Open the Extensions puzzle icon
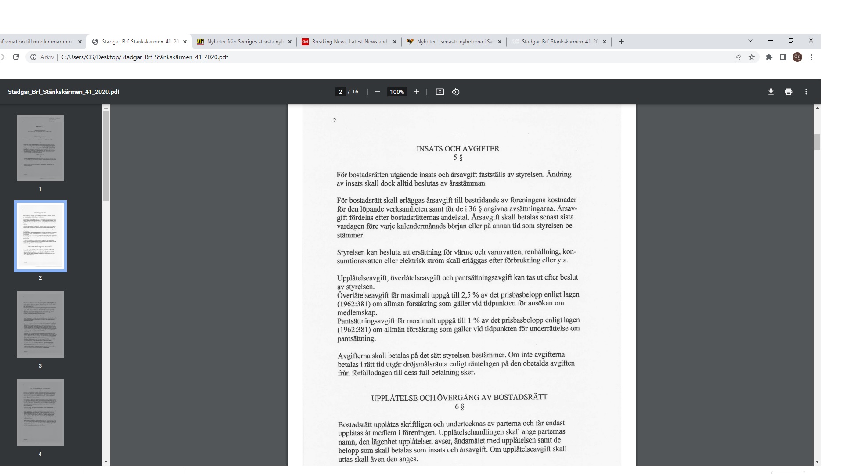The width and height of the screenshot is (843, 474). 769,57
